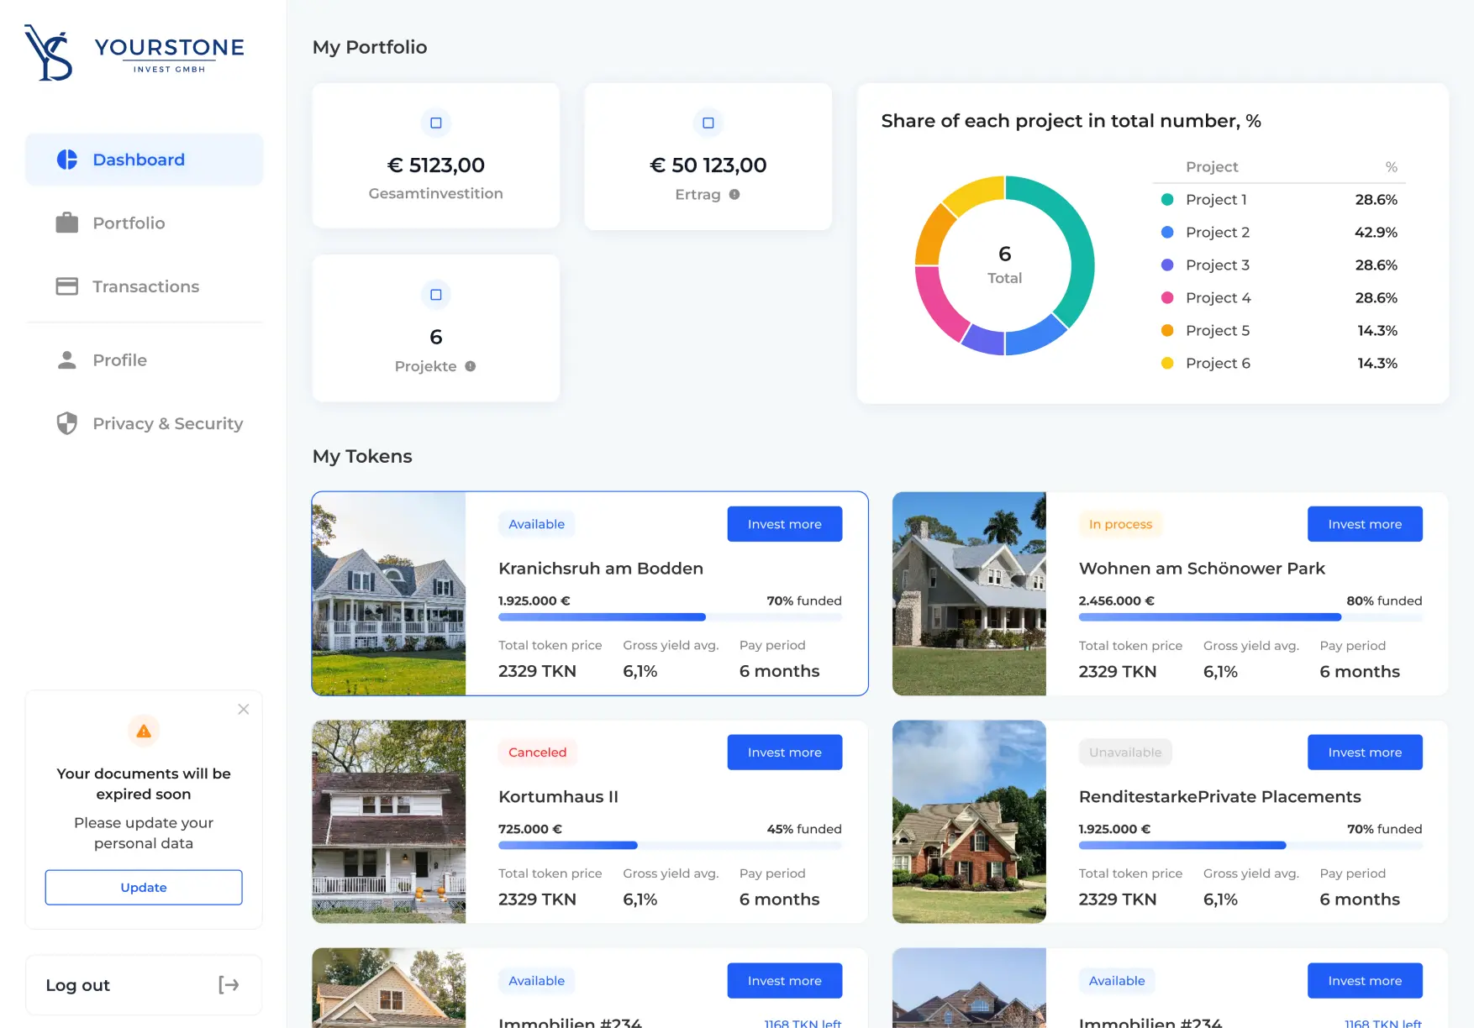This screenshot has width=1474, height=1028.
Task: Click the log out arrow icon
Action: coord(229,984)
